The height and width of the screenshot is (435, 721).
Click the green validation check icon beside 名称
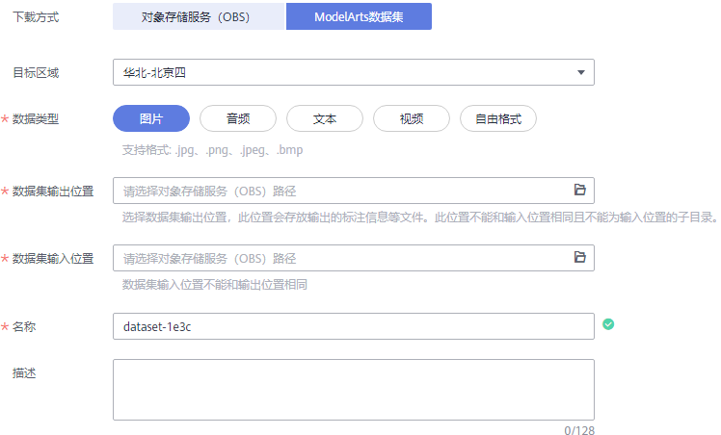[608, 324]
